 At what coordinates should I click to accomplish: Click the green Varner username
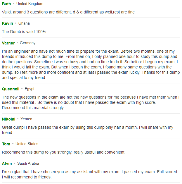[x=8, y=43]
